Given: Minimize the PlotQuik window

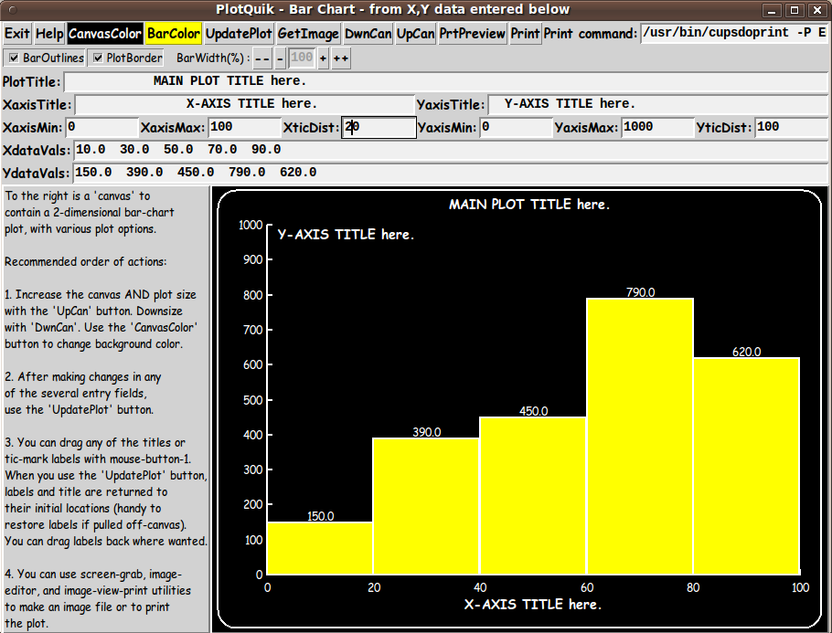Looking at the screenshot, I should point(772,10).
